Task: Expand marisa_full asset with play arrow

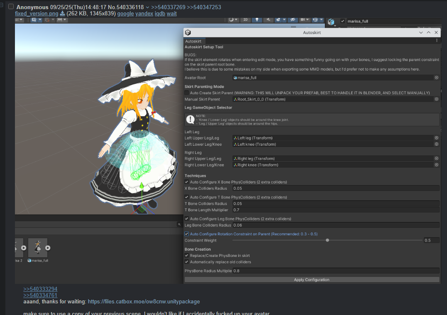Action: (x=48, y=248)
